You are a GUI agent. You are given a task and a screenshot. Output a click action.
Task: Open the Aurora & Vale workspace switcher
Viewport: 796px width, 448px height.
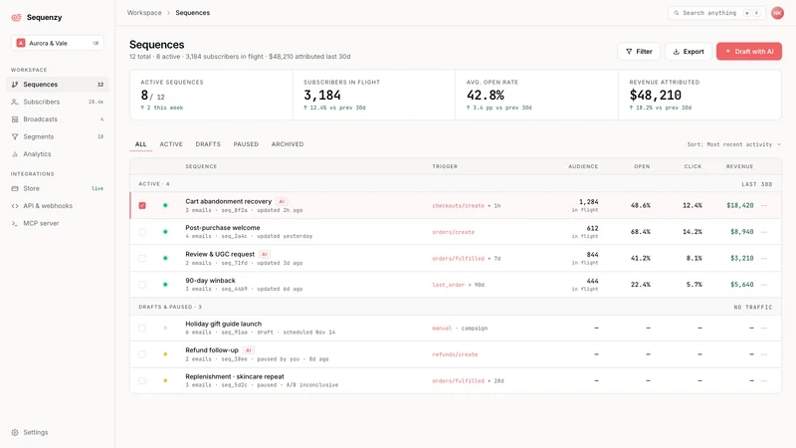point(58,43)
